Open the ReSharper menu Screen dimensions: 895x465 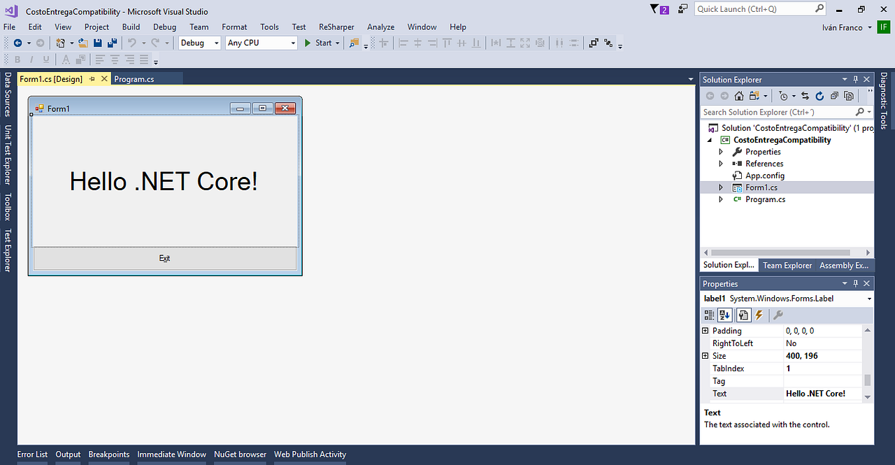(336, 27)
